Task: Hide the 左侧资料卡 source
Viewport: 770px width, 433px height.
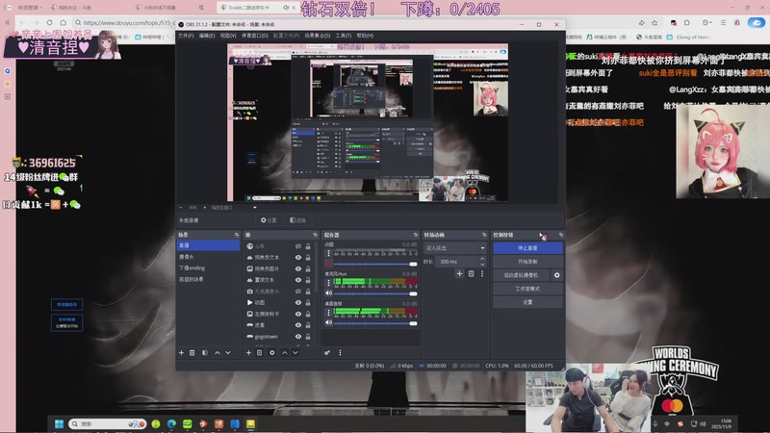Action: pos(298,314)
